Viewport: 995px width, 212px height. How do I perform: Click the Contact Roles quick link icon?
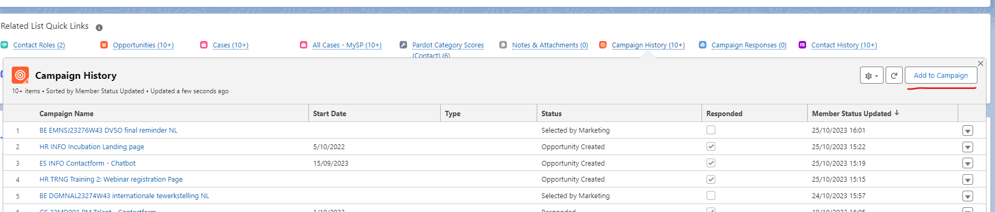pyautogui.click(x=4, y=45)
